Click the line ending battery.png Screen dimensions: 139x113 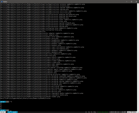coord(28,56)
